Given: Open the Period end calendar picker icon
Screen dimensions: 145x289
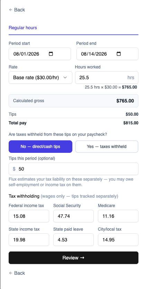Looking at the screenshot, I should pyautogui.click(x=119, y=54).
